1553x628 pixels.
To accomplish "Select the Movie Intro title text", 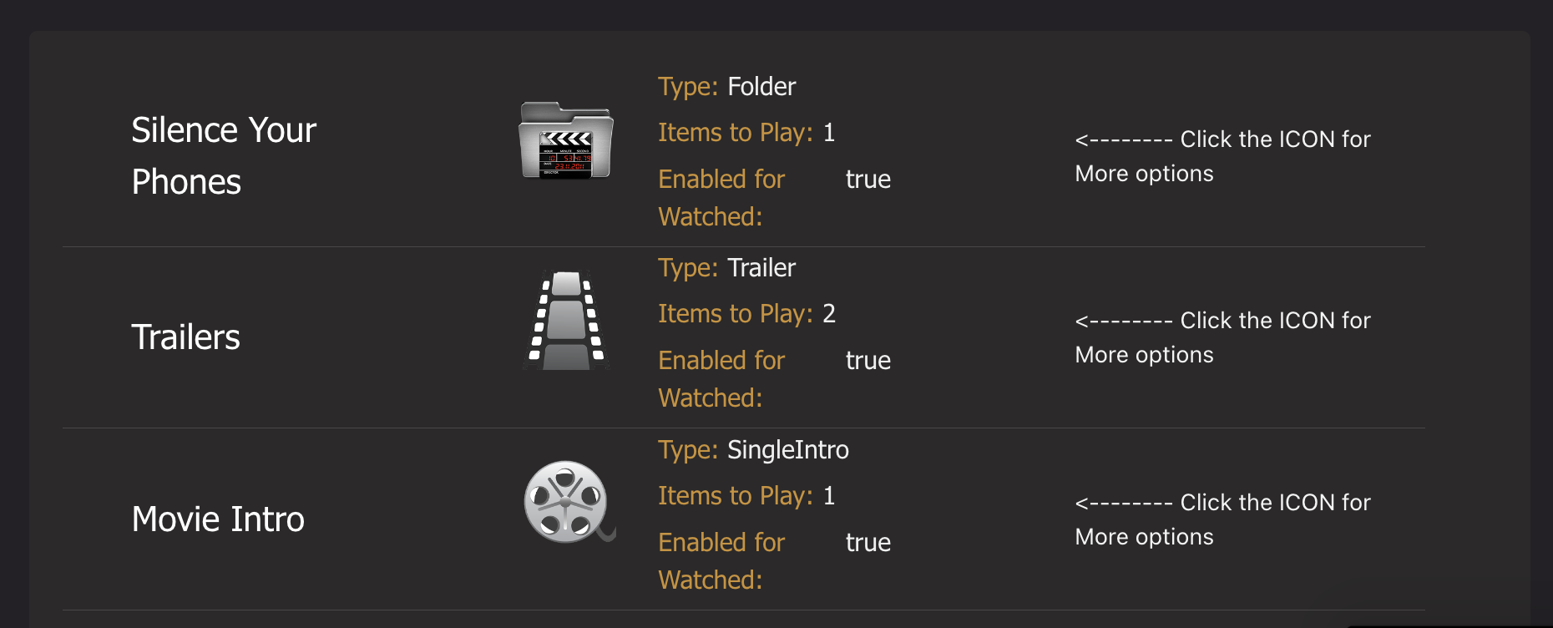I will tap(218, 519).
